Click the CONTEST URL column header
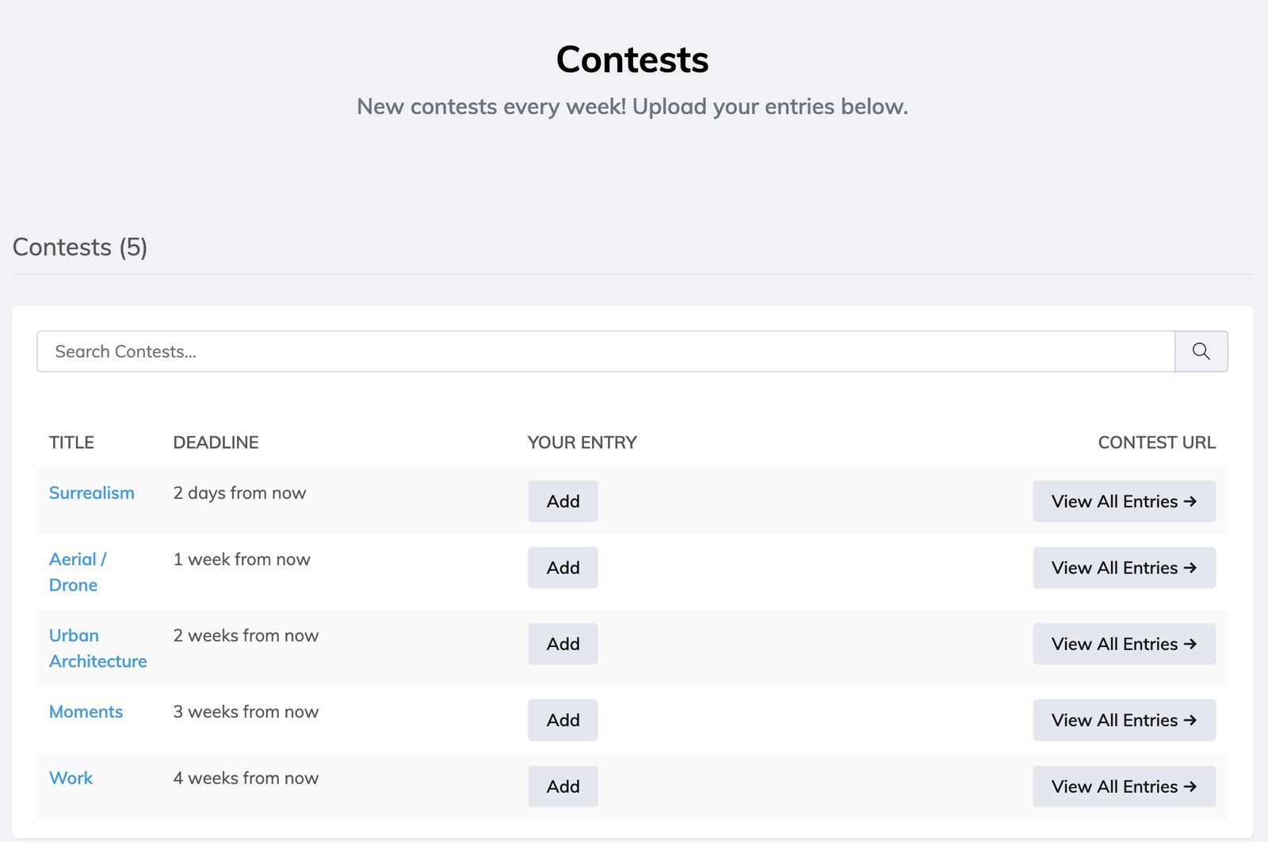 (x=1156, y=442)
